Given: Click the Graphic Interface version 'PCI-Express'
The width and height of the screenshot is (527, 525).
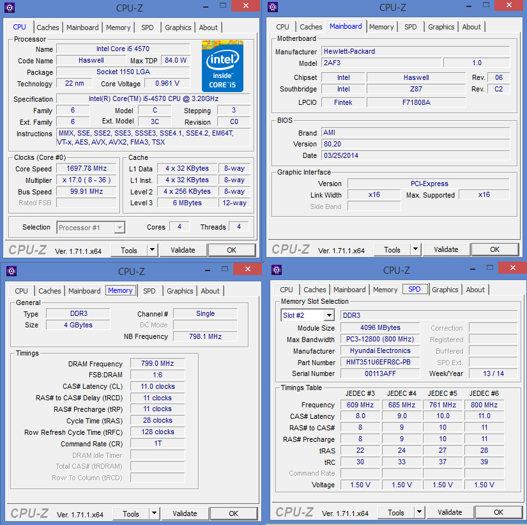Looking at the screenshot, I should pyautogui.click(x=429, y=184).
